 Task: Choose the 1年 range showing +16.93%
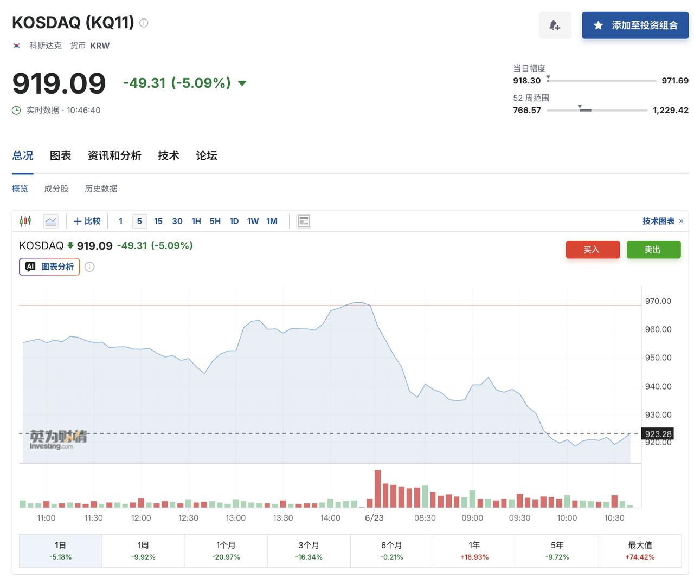pos(474,550)
